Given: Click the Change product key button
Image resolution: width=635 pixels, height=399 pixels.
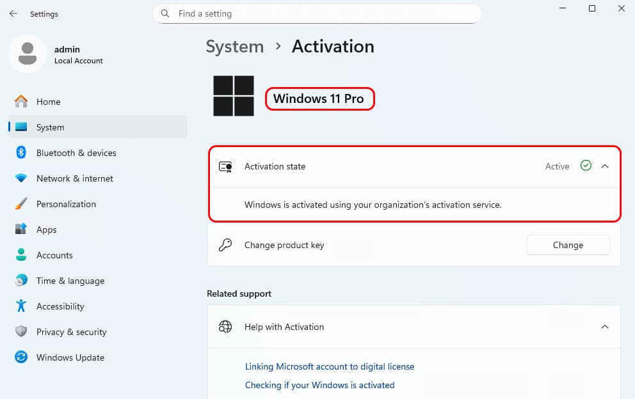Looking at the screenshot, I should [568, 245].
